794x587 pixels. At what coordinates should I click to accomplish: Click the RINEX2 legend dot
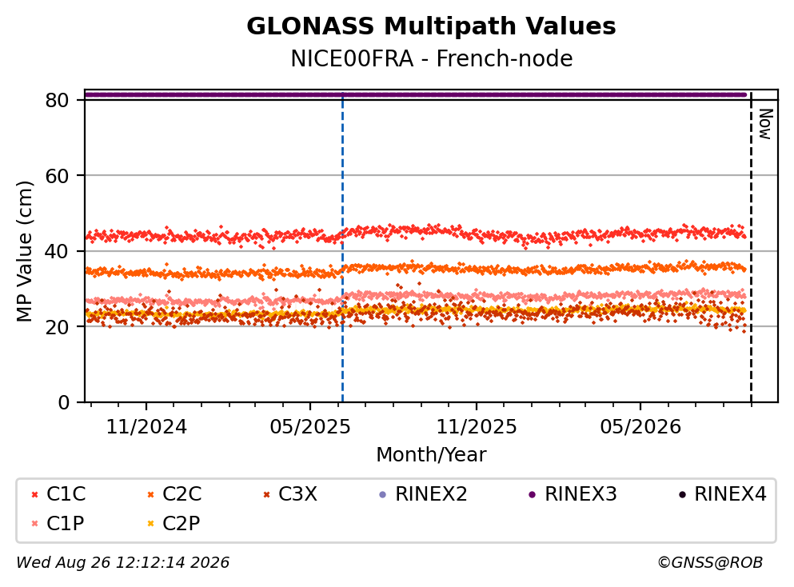point(383,495)
